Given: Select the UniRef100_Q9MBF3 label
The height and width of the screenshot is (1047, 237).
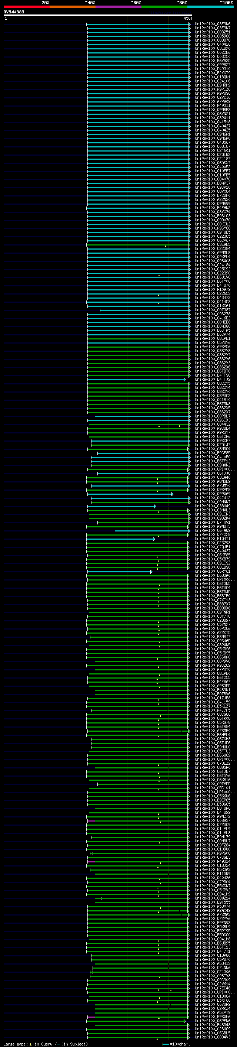Looking at the screenshot, I should click(x=212, y=110).
